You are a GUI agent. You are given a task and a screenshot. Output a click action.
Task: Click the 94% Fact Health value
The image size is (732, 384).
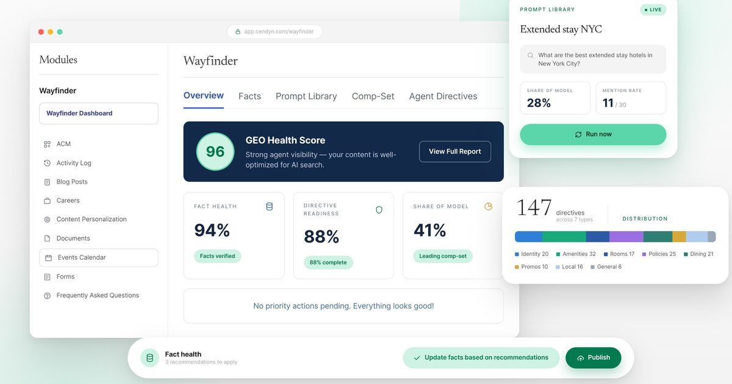click(x=212, y=230)
